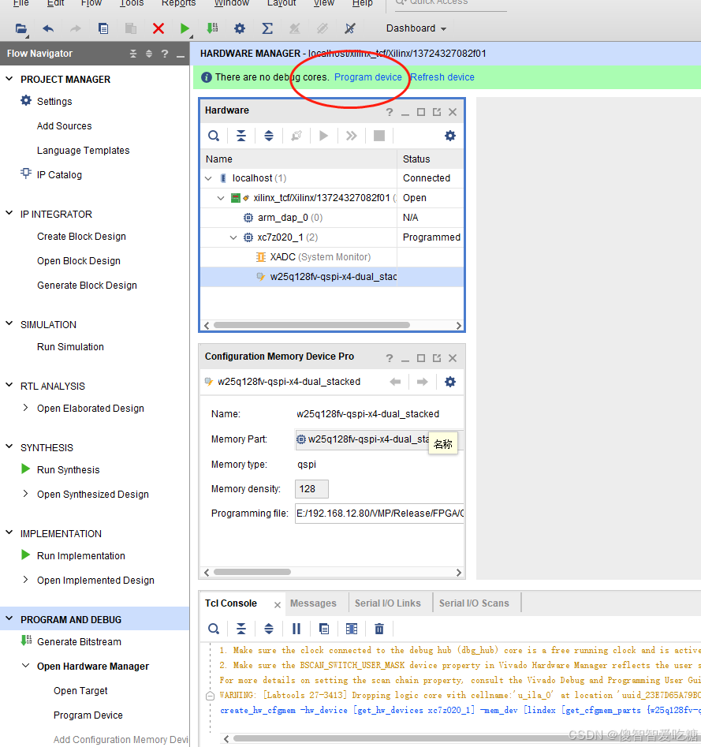The height and width of the screenshot is (747, 701).
Task: Click the Hardware panel horizontal scrollbar
Action: (x=312, y=326)
